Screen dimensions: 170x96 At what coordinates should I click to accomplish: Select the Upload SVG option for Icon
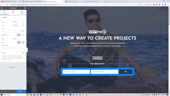[21, 42]
